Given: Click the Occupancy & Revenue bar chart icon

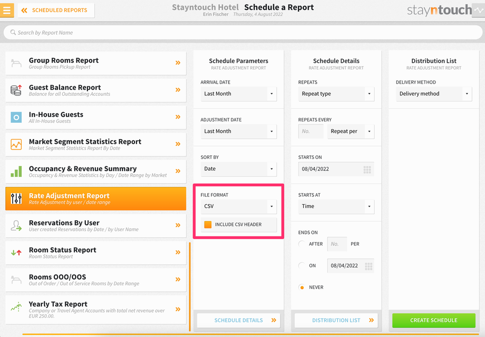Looking at the screenshot, I should (16, 171).
